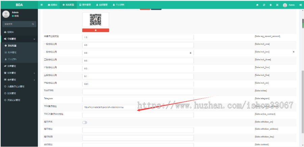Select 个人资料 in the sidebar
Viewport: 304px width, 147px height.
coord(19,59)
